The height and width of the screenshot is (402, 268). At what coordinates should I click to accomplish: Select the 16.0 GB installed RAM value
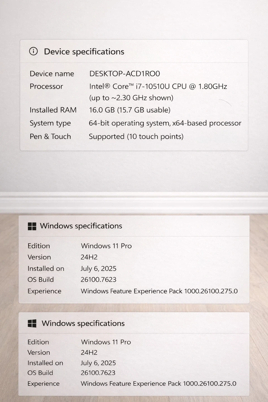click(x=130, y=110)
